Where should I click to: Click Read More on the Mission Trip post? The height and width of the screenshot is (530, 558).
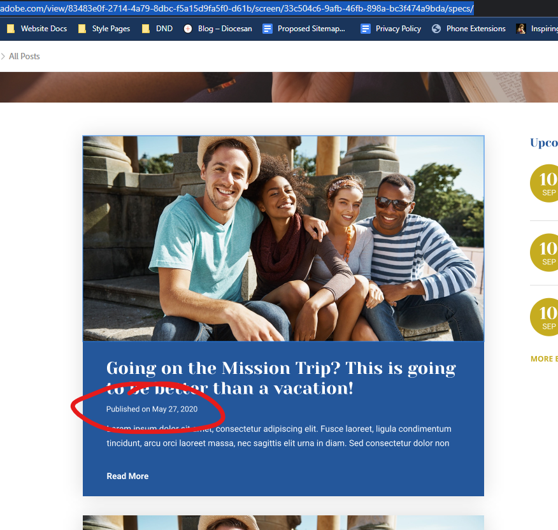coord(127,476)
